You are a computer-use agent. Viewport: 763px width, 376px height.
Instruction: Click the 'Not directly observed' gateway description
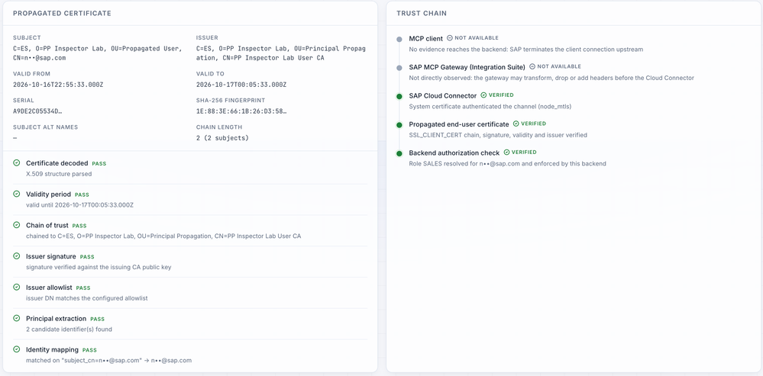[x=551, y=78]
